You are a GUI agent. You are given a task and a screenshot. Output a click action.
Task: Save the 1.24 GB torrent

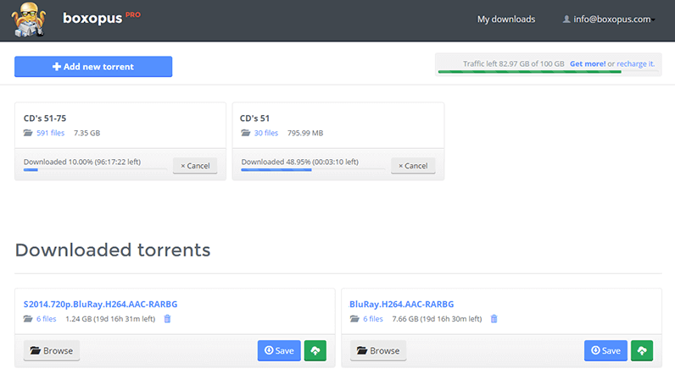(279, 351)
